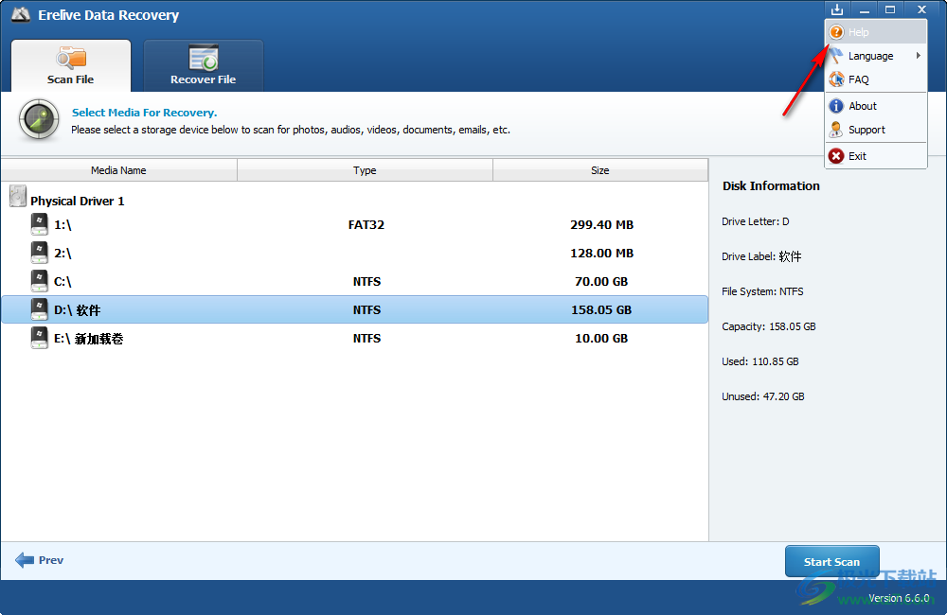The image size is (947, 615).
Task: Click the drive icon beside E:\
Action: tap(39, 338)
